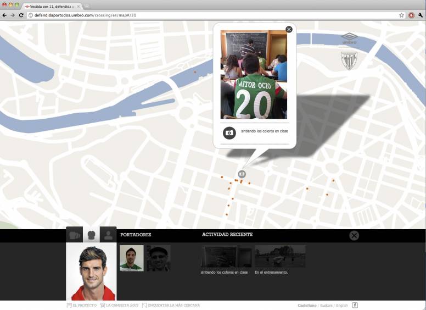Open El Proyecto footer link
The width and height of the screenshot is (426, 310).
(81, 305)
